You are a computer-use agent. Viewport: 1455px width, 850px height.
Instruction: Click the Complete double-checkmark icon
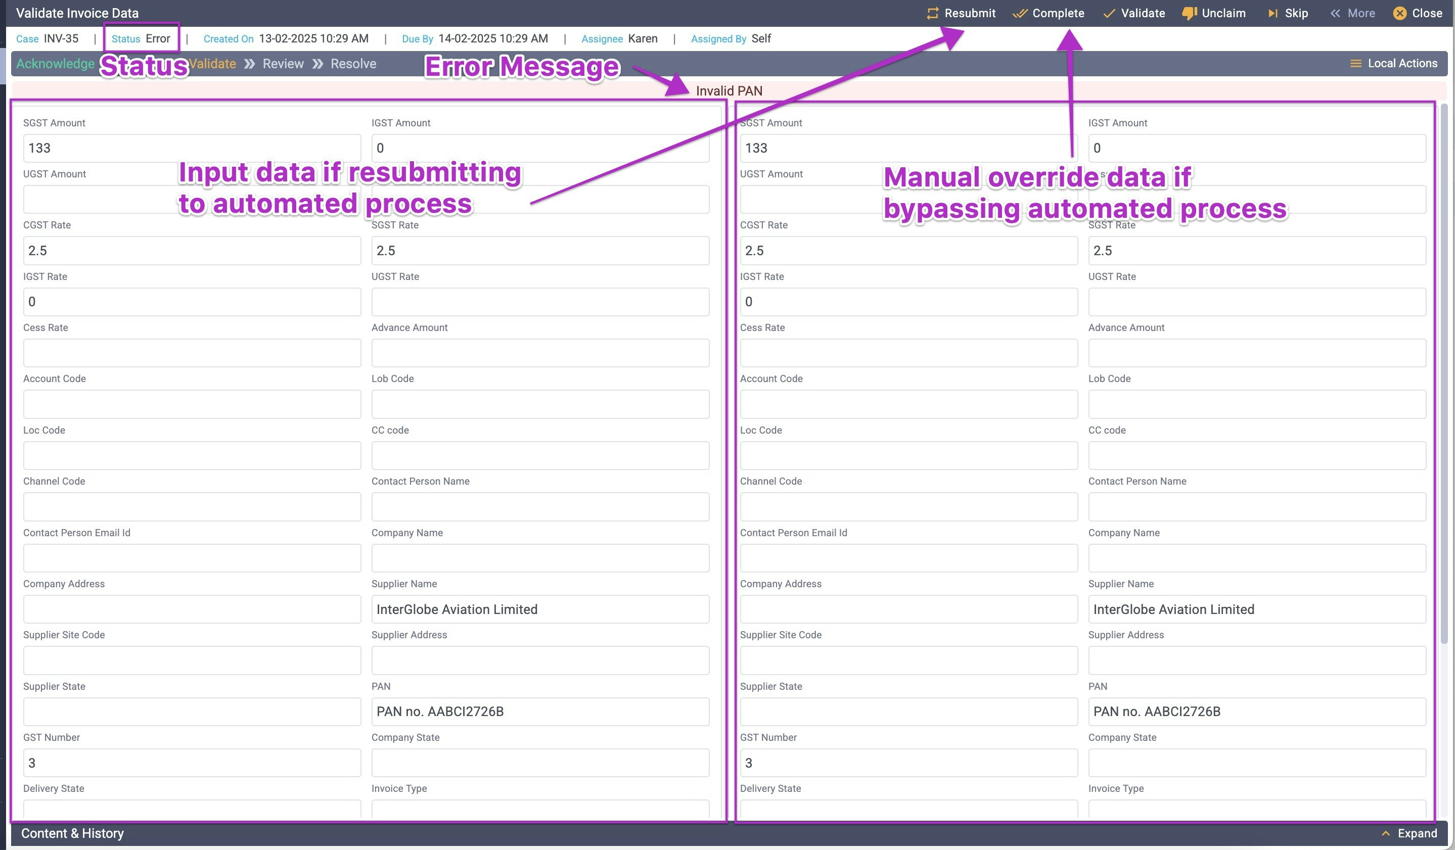[x=1020, y=13]
